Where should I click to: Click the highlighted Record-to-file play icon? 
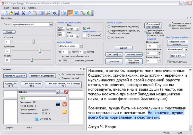pos(70,13)
